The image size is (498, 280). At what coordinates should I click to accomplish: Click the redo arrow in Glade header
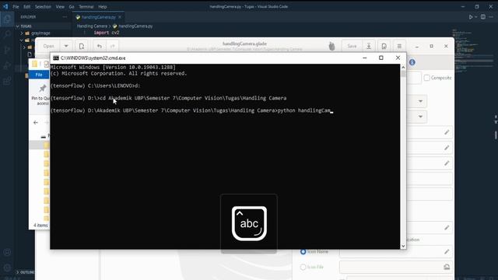tap(112, 46)
